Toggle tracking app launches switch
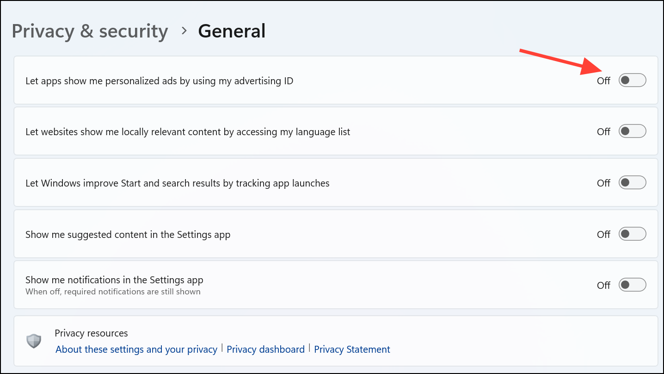Viewport: 664px width, 374px height. (632, 183)
